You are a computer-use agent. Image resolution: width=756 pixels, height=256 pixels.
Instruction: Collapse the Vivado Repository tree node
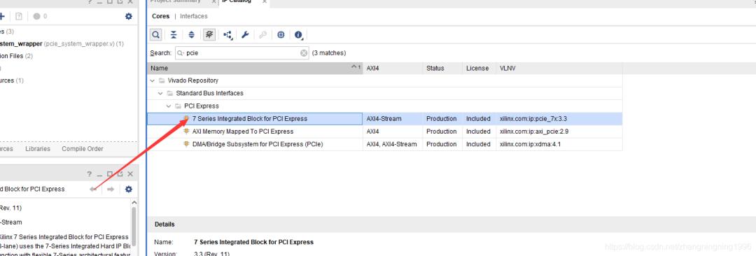[x=153, y=80]
